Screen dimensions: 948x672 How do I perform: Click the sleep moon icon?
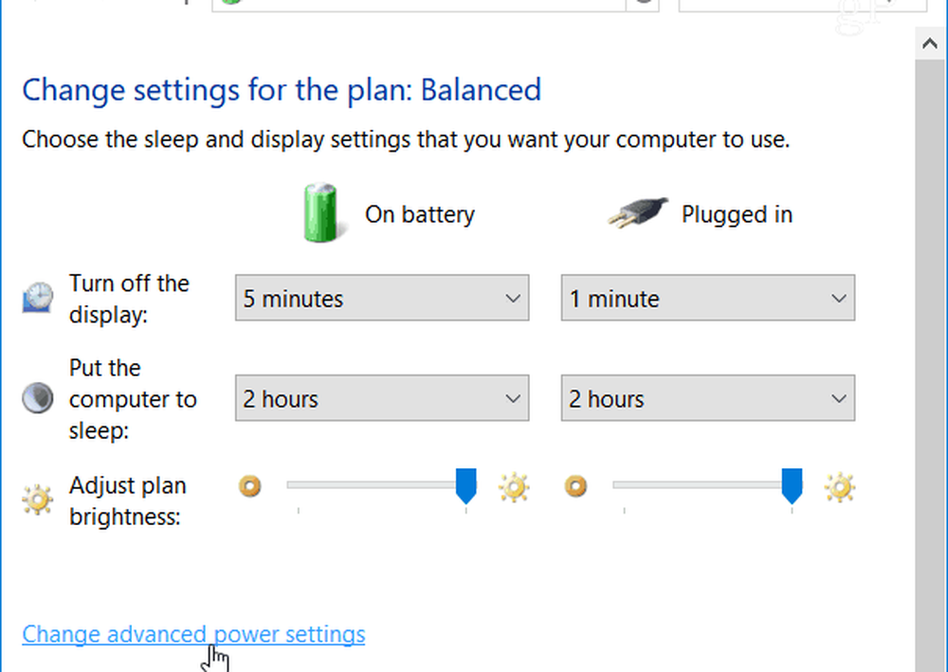[36, 399]
